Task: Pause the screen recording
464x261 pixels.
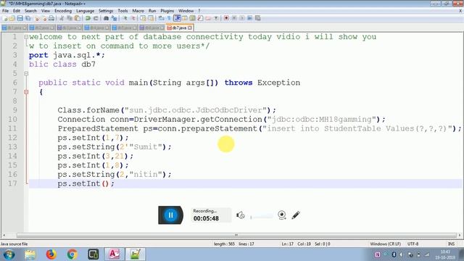Action: [x=170, y=215]
